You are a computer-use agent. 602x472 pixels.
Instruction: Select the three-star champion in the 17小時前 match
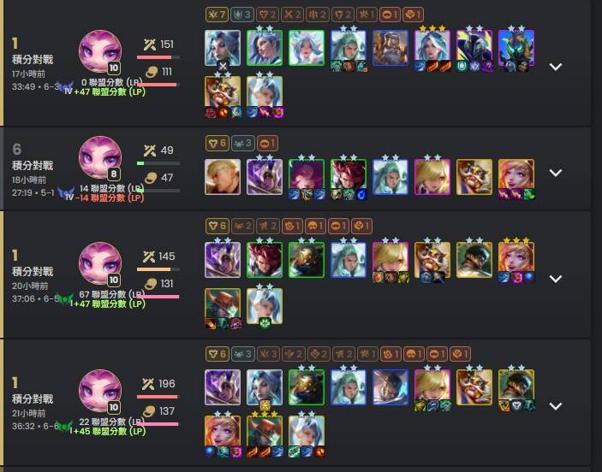click(x=432, y=48)
